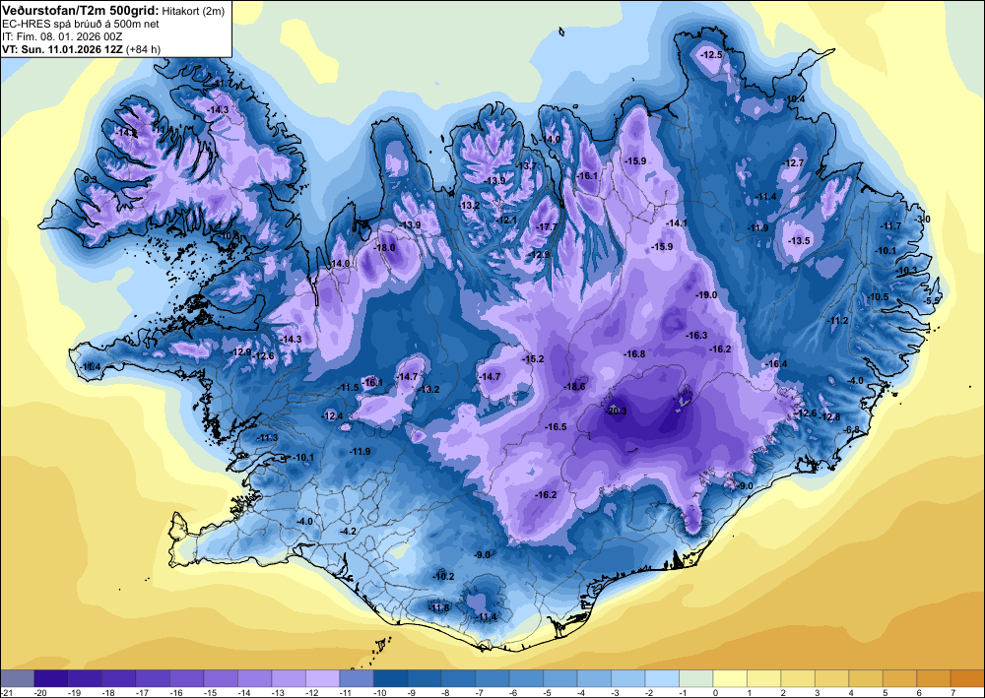Select the -6.8 temperature value
This screenshot has width=985, height=698.
click(852, 429)
